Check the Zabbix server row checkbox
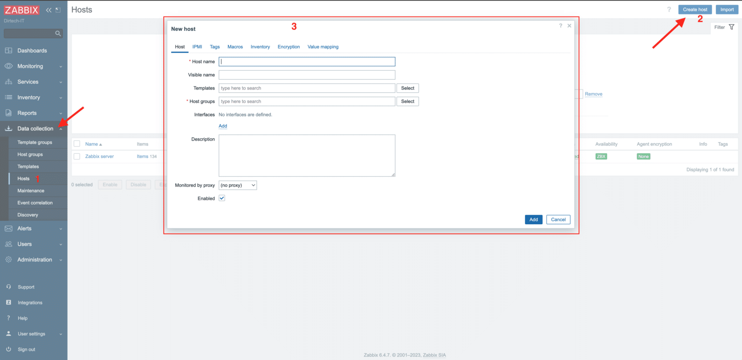The width and height of the screenshot is (742, 360). click(x=76, y=156)
